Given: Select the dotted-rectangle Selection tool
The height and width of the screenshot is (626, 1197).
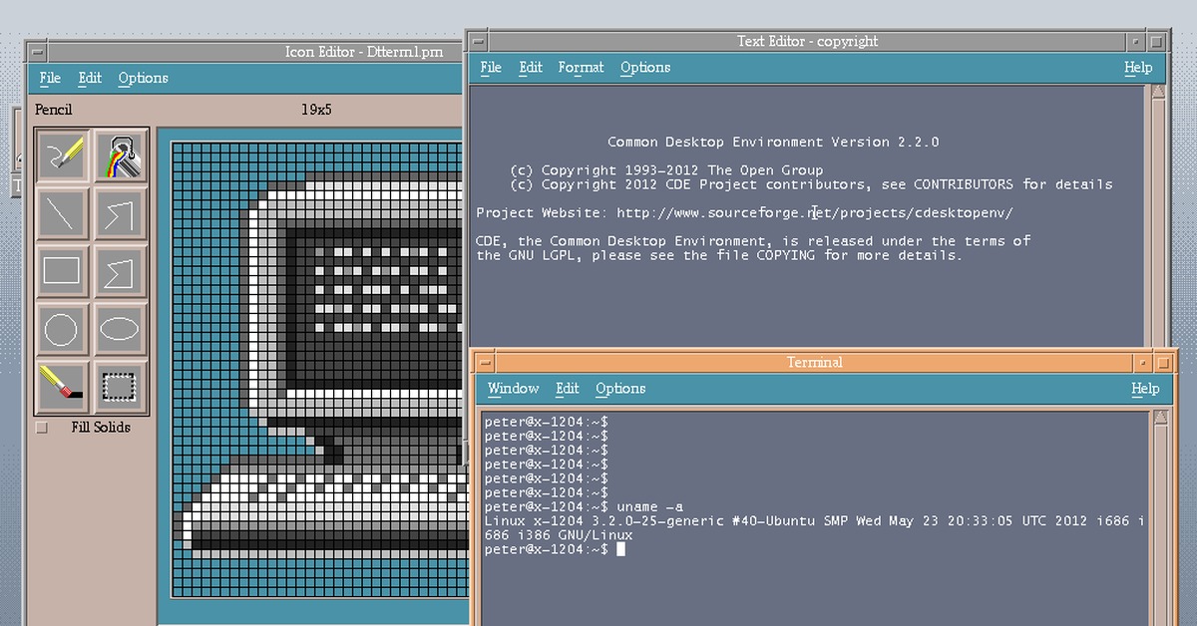Looking at the screenshot, I should (x=121, y=385).
